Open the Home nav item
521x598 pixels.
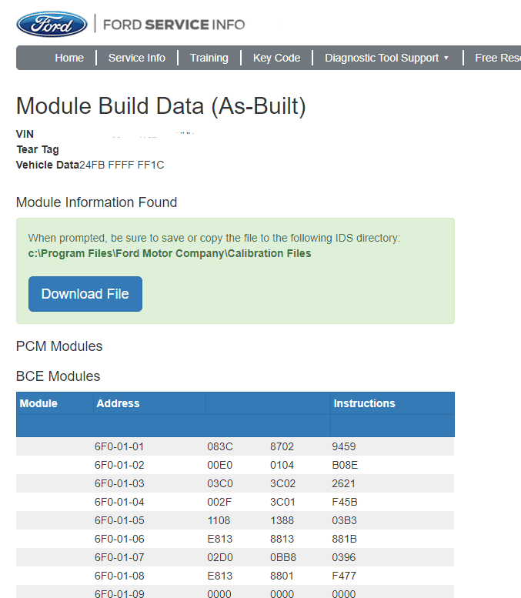click(69, 58)
